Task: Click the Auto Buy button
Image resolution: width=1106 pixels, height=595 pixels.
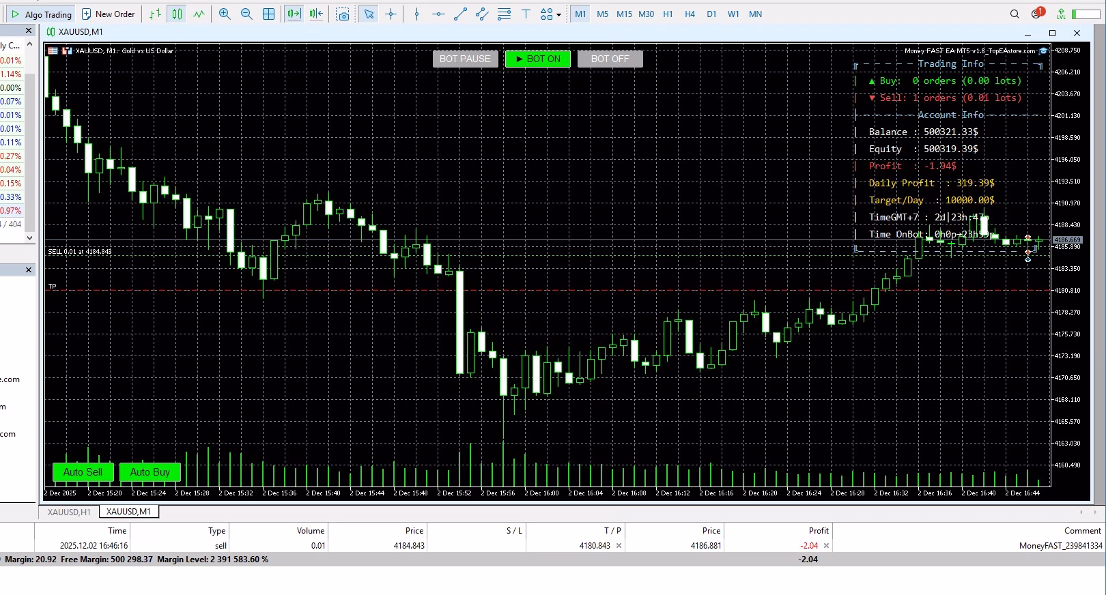Action: [150, 472]
